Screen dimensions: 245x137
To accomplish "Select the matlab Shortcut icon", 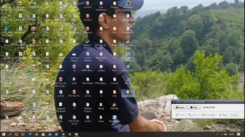I will [88, 44].
